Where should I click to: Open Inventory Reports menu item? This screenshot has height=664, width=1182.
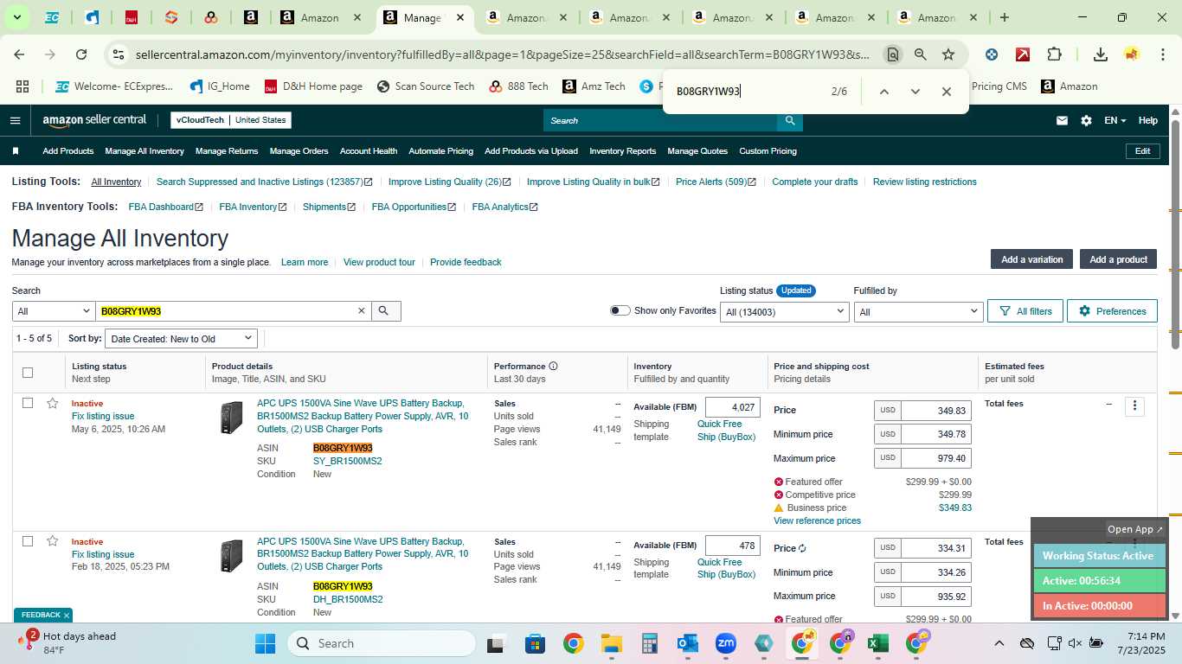(x=622, y=151)
